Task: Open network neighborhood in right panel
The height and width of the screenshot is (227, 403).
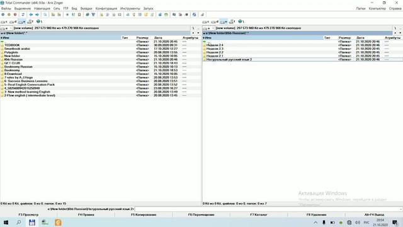Action: pyautogui.click(x=241, y=21)
